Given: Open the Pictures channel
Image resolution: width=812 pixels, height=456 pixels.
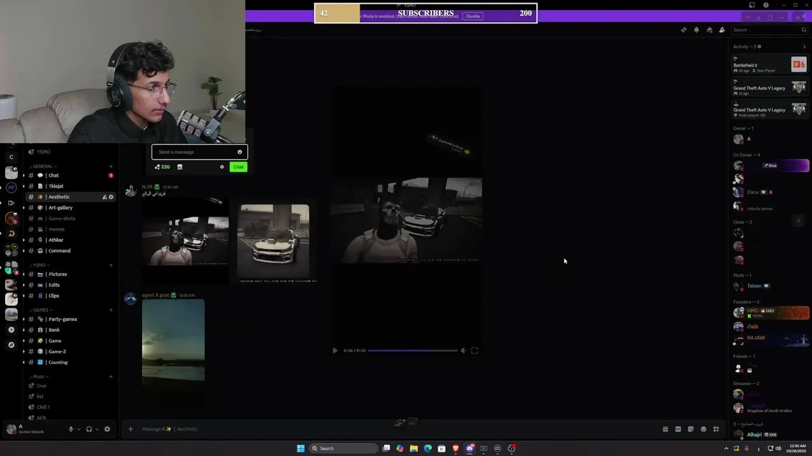Looking at the screenshot, I should point(70,274).
